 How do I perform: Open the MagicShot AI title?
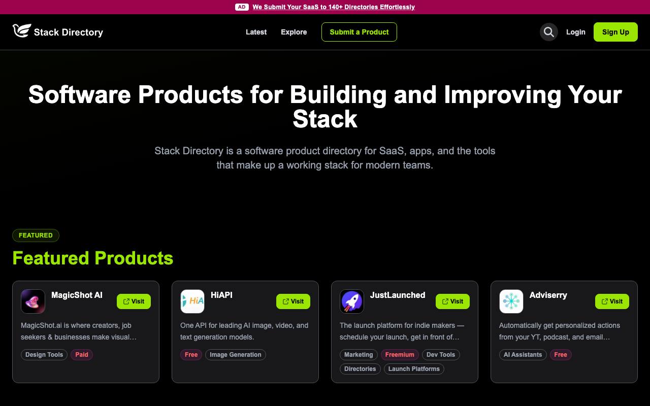click(x=77, y=295)
